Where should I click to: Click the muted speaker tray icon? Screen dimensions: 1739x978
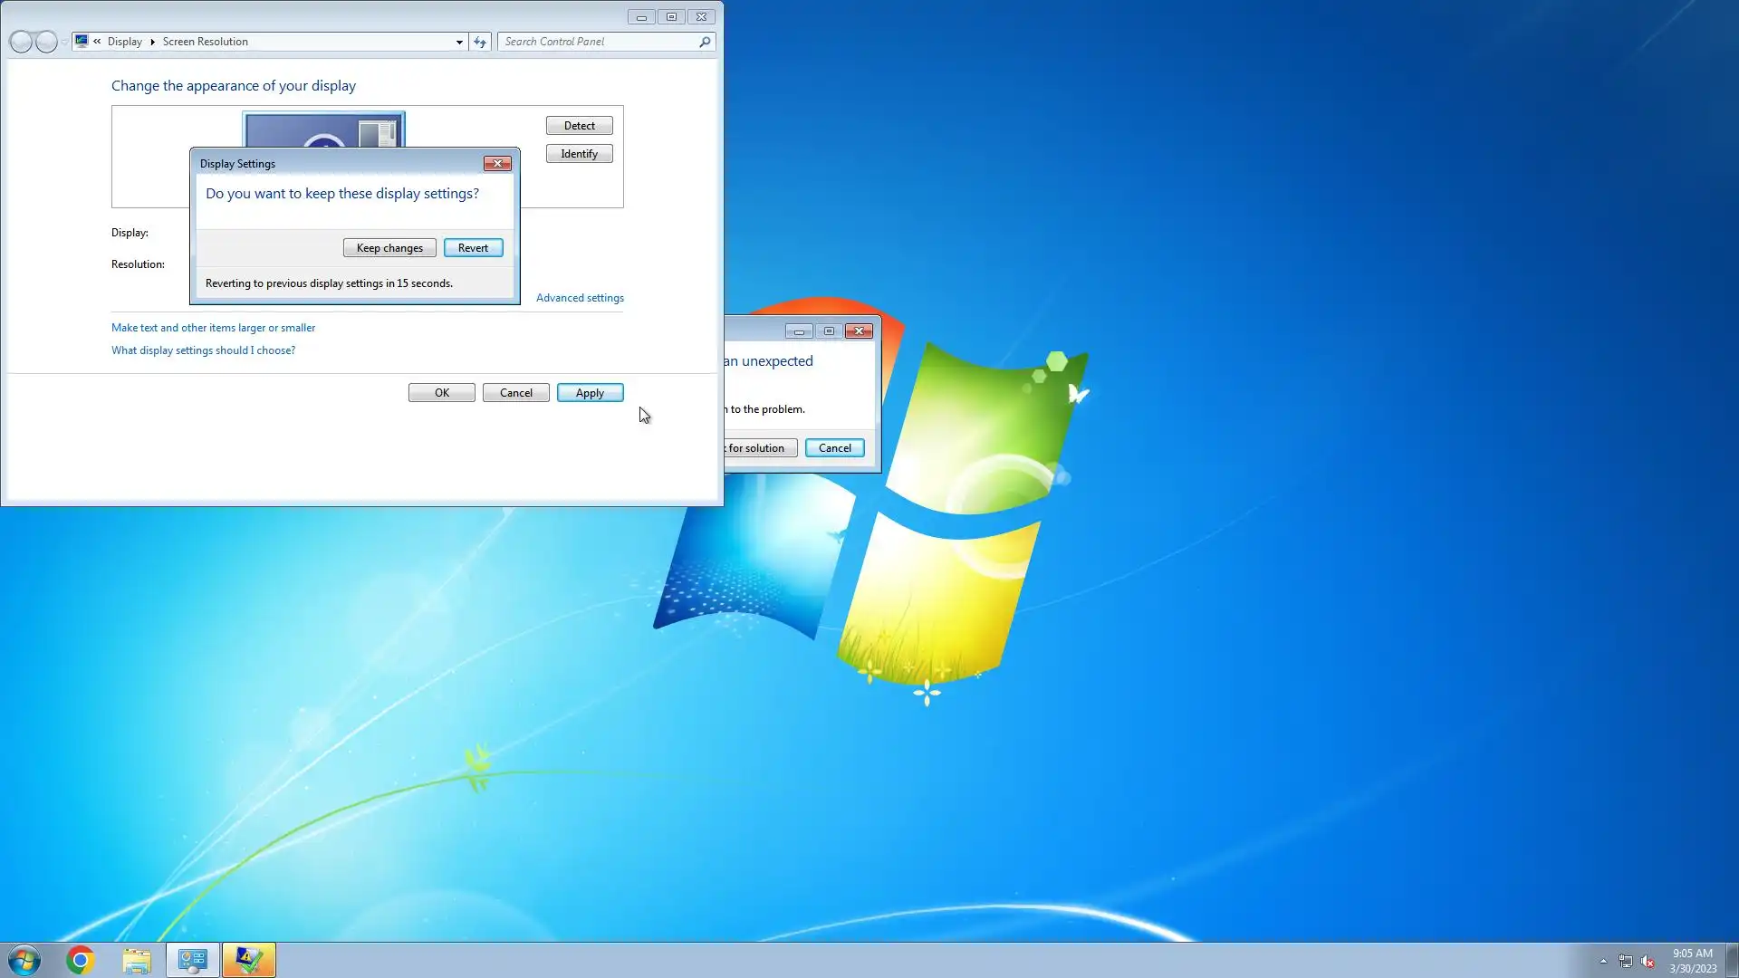pyautogui.click(x=1648, y=961)
